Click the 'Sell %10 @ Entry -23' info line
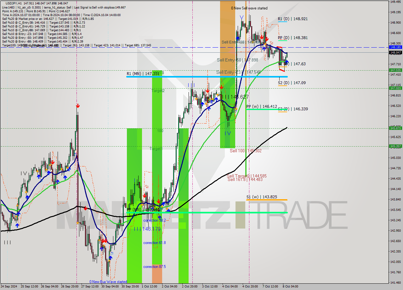Viewport: 403px width, 290px height. (x=42, y=34)
